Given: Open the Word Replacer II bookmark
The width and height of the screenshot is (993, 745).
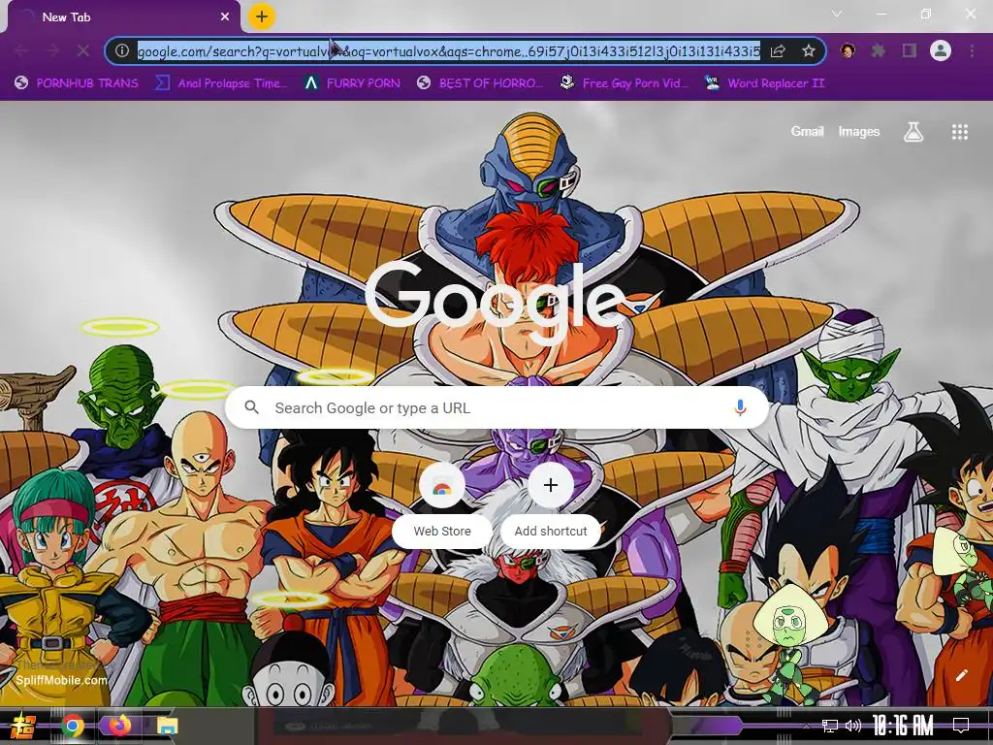Looking at the screenshot, I should (x=765, y=83).
